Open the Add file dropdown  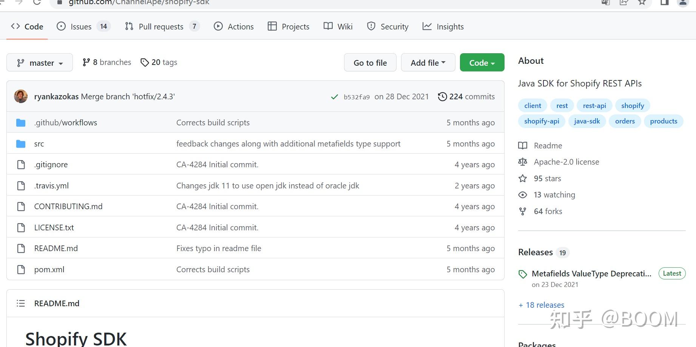(428, 63)
